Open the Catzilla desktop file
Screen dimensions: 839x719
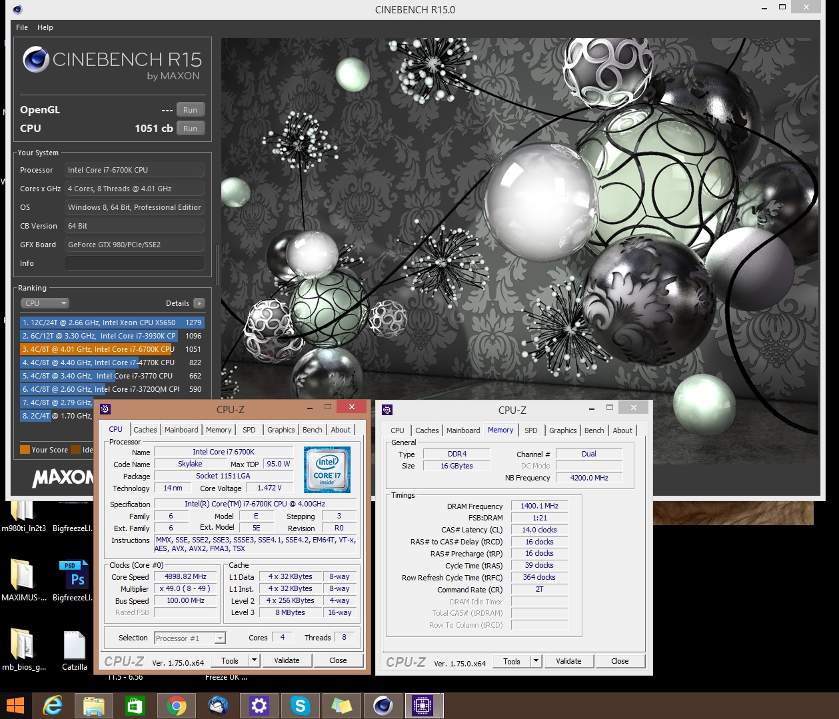(75, 650)
